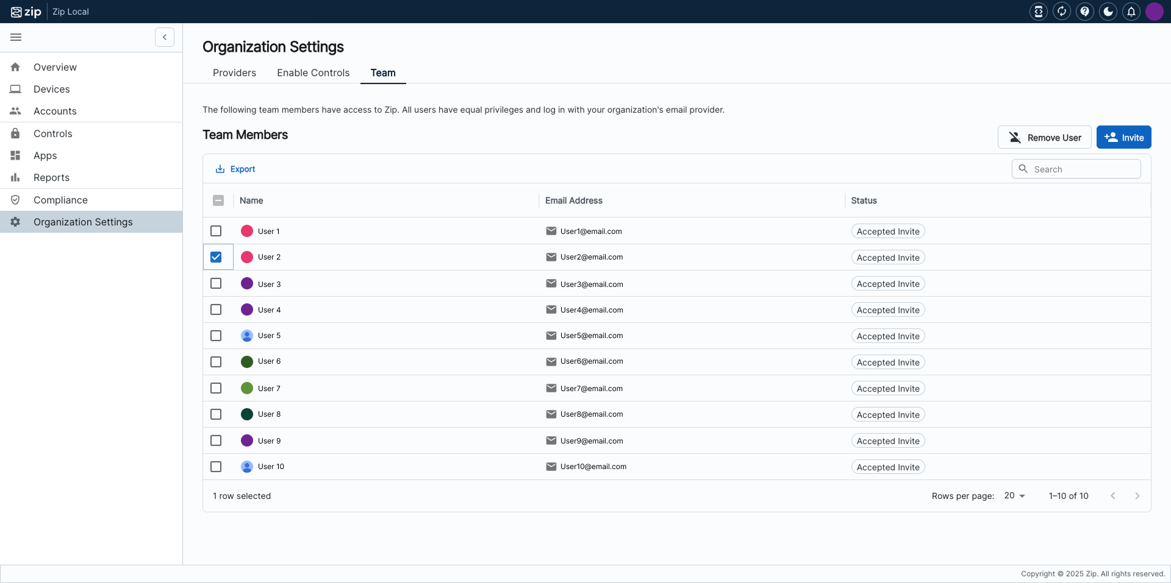Check the box for User 7
Image resolution: width=1171 pixels, height=583 pixels.
click(216, 388)
